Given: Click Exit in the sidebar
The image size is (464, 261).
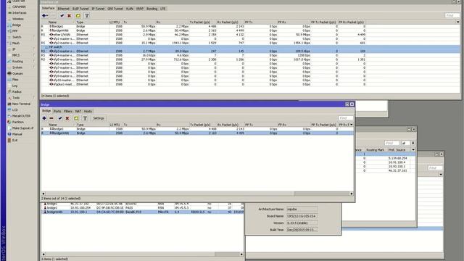Looking at the screenshot, I should 14,140.
